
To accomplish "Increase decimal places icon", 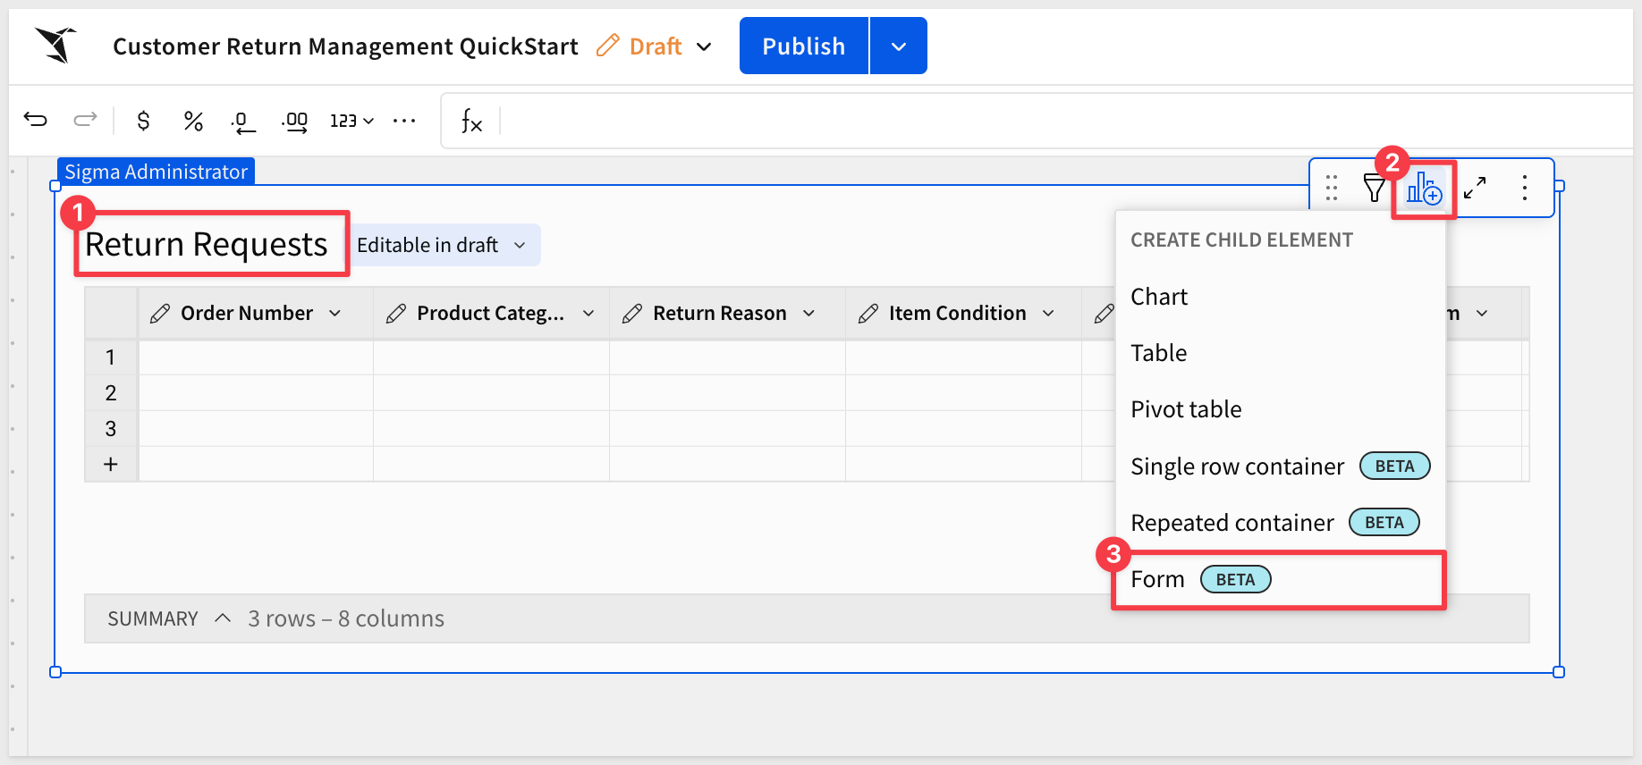I will [294, 122].
